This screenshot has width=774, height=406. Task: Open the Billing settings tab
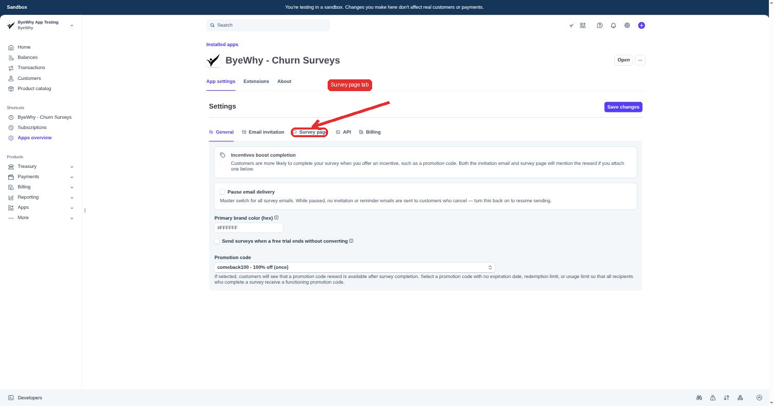click(x=370, y=132)
